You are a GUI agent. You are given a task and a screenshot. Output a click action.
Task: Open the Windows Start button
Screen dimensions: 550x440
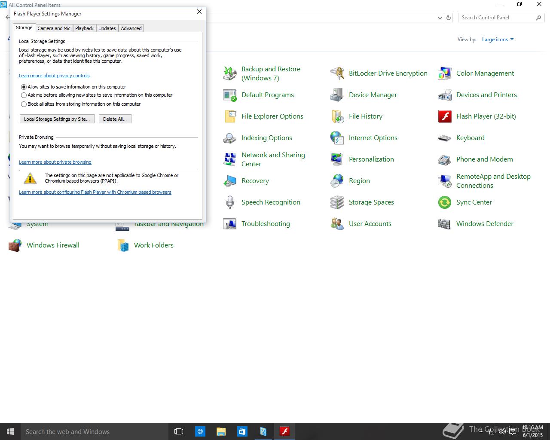click(x=10, y=431)
